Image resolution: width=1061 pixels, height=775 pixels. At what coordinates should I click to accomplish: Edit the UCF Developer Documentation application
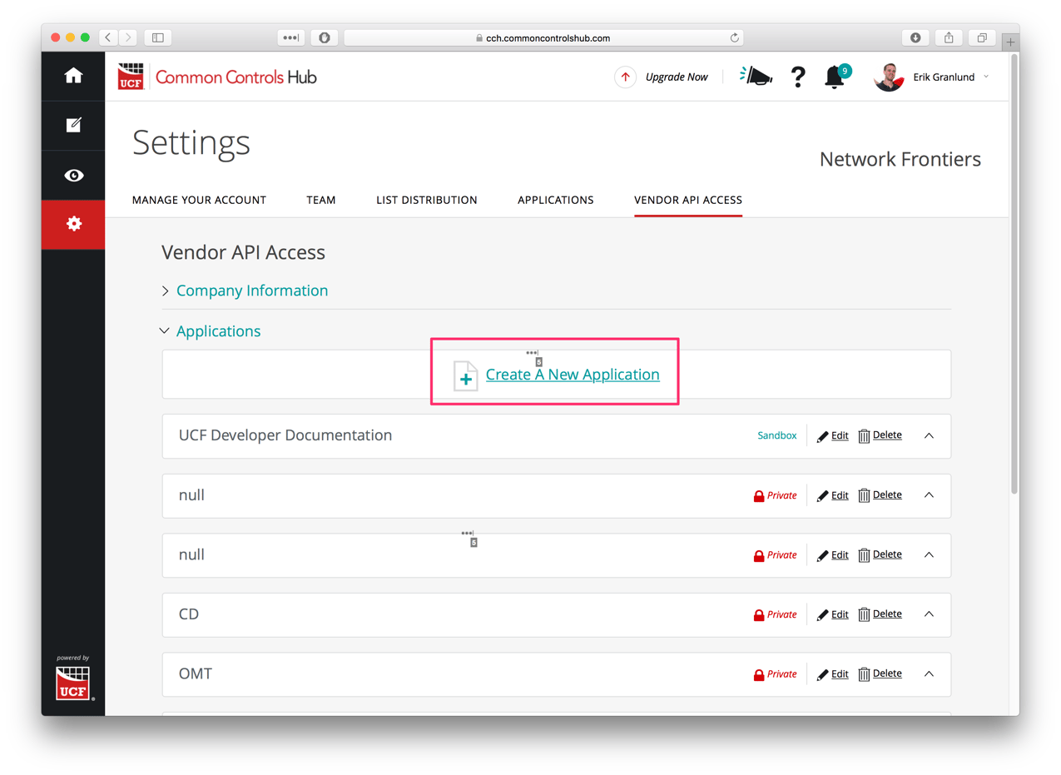840,435
